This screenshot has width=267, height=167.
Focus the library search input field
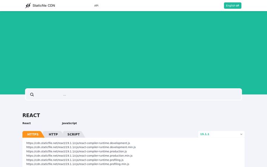click(x=133, y=94)
